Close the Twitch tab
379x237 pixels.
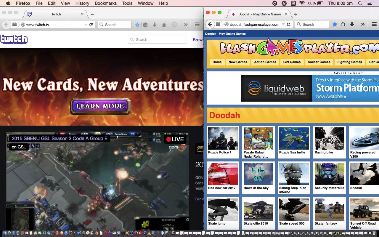(82, 14)
